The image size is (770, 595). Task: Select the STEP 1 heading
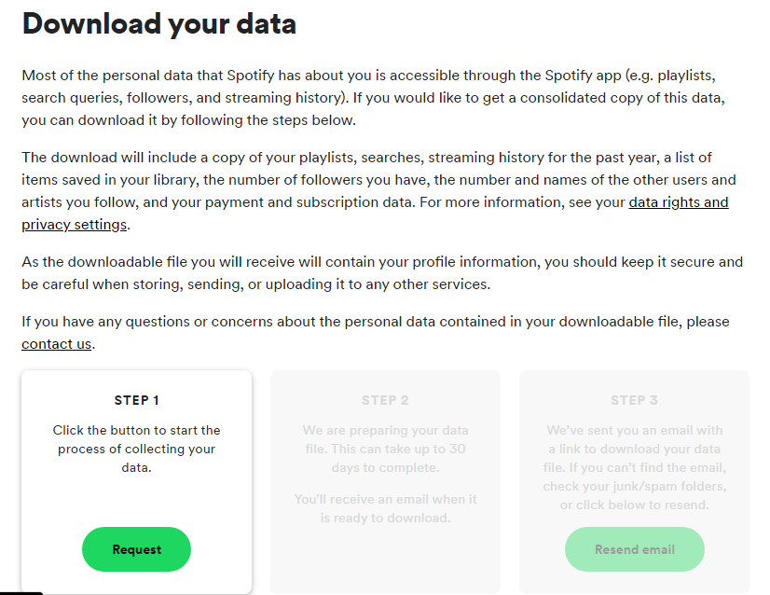coord(136,400)
